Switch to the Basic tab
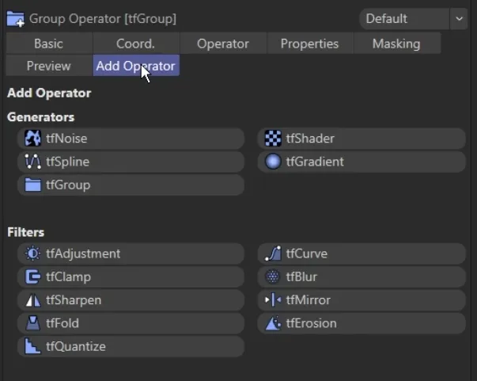The height and width of the screenshot is (381, 477). pos(48,44)
